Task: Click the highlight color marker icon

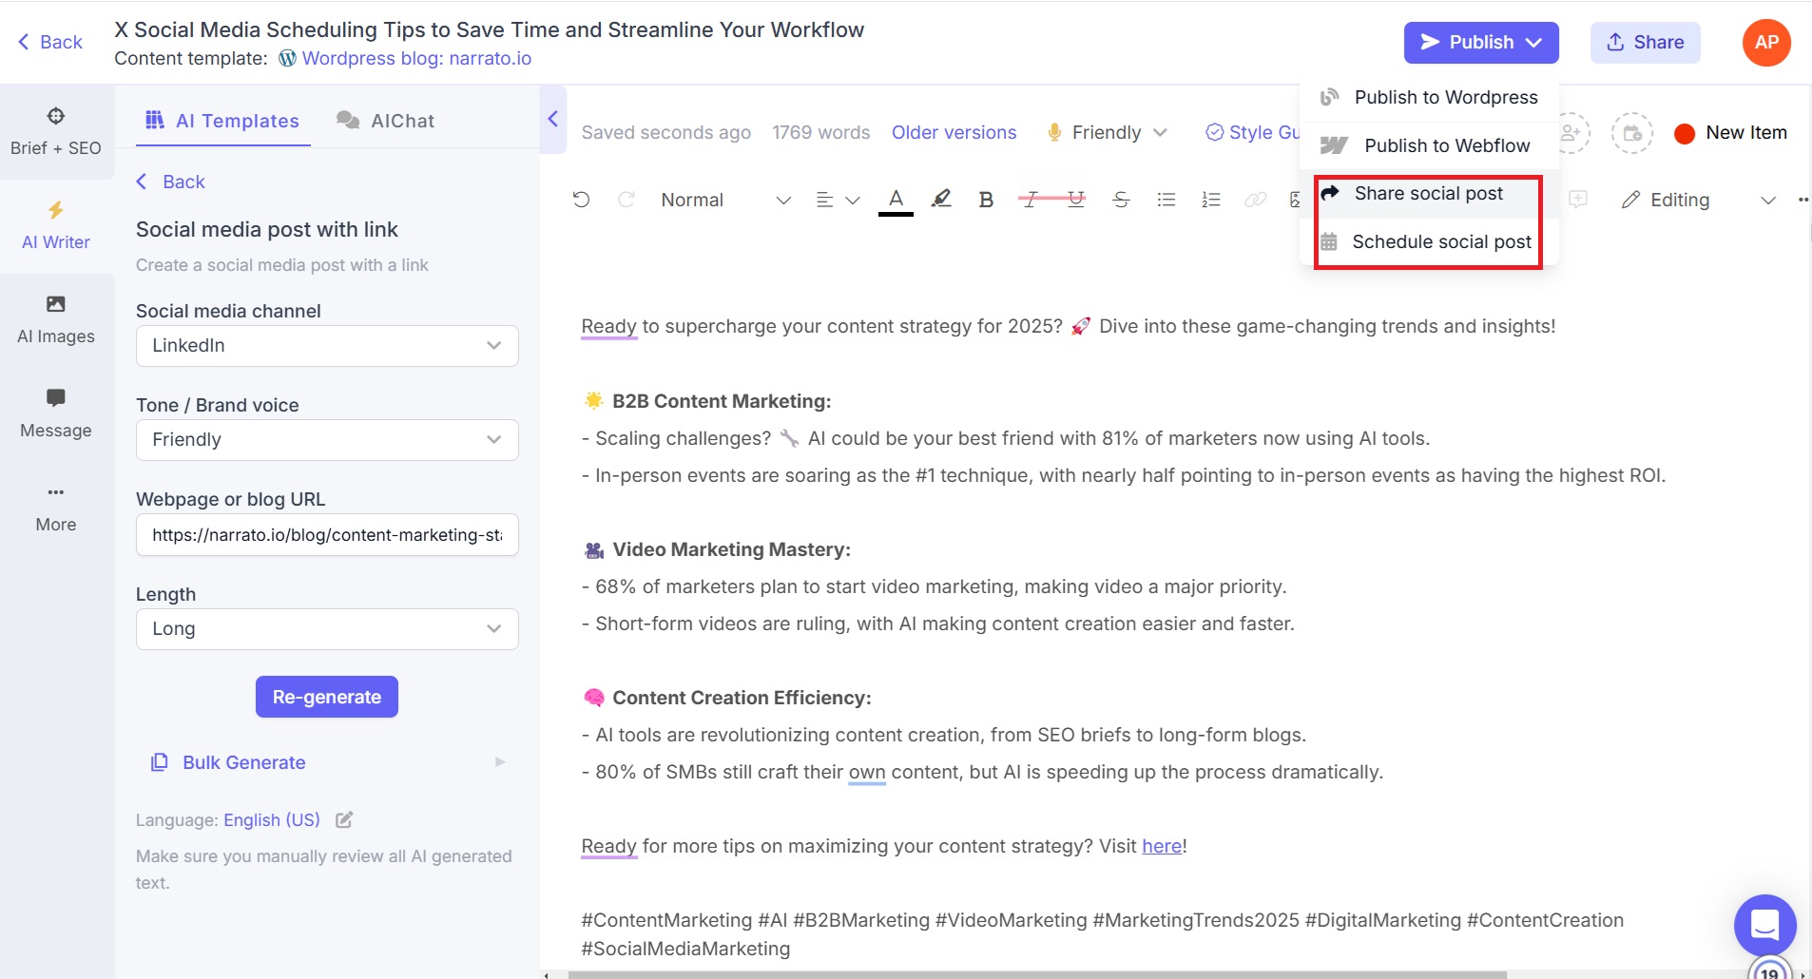Action: pyautogui.click(x=941, y=200)
